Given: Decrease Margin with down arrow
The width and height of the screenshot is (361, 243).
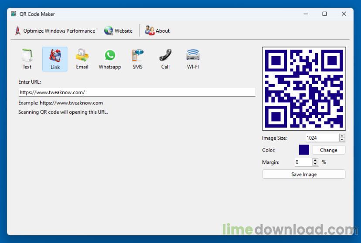Looking at the screenshot, I should [x=315, y=164].
